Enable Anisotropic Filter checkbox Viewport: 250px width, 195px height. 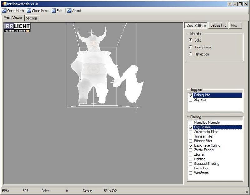[x=191, y=132]
